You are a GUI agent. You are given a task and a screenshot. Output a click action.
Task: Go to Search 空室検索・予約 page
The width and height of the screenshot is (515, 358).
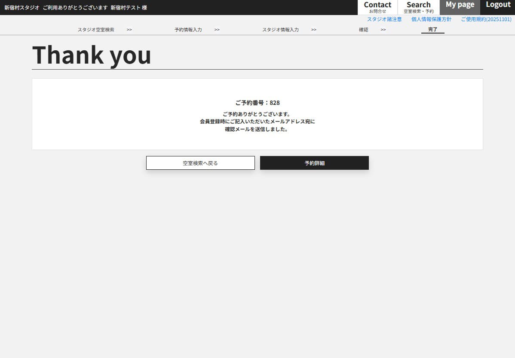(418, 7)
